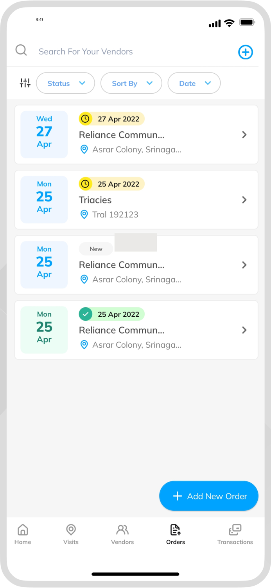Click green checkmark icon on completed order
This screenshot has height=588, width=271.
click(85, 314)
